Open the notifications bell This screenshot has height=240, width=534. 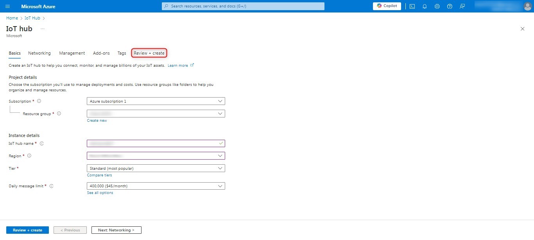[x=425, y=6]
